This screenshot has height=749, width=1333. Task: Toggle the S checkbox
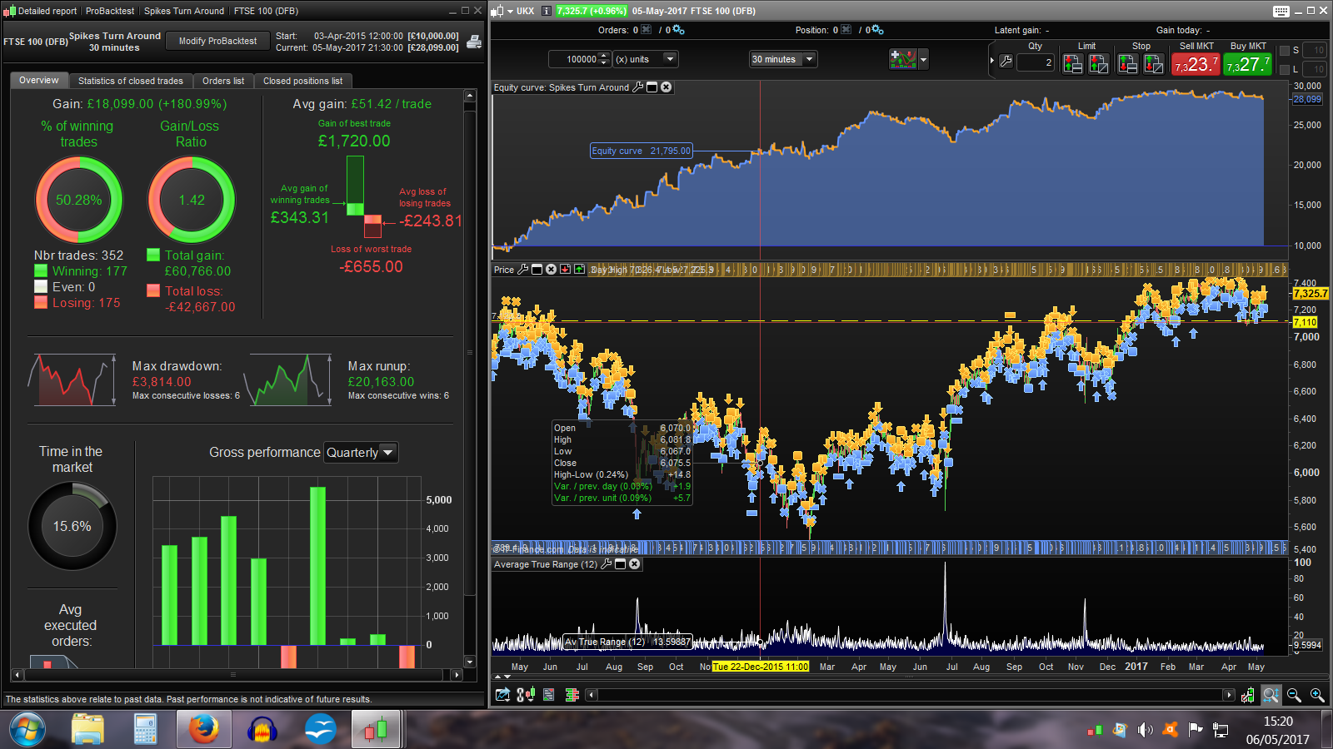1284,50
